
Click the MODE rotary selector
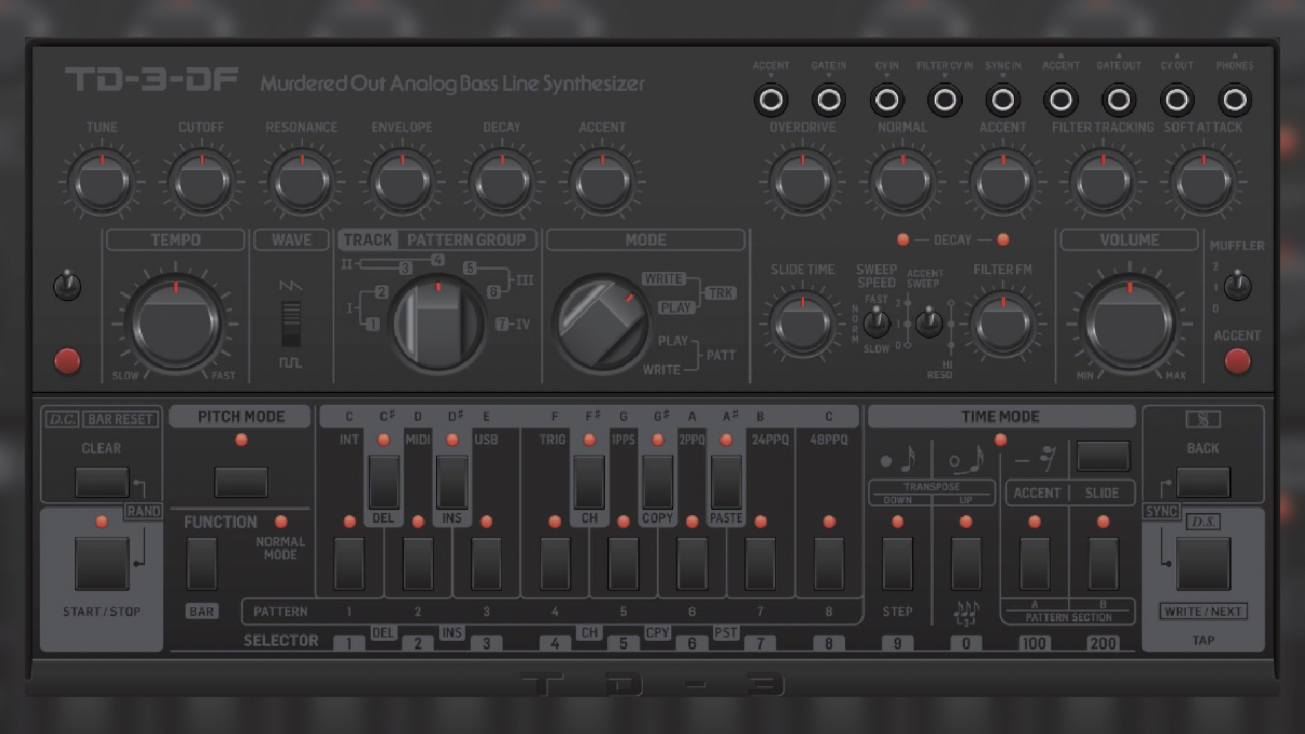[602, 323]
